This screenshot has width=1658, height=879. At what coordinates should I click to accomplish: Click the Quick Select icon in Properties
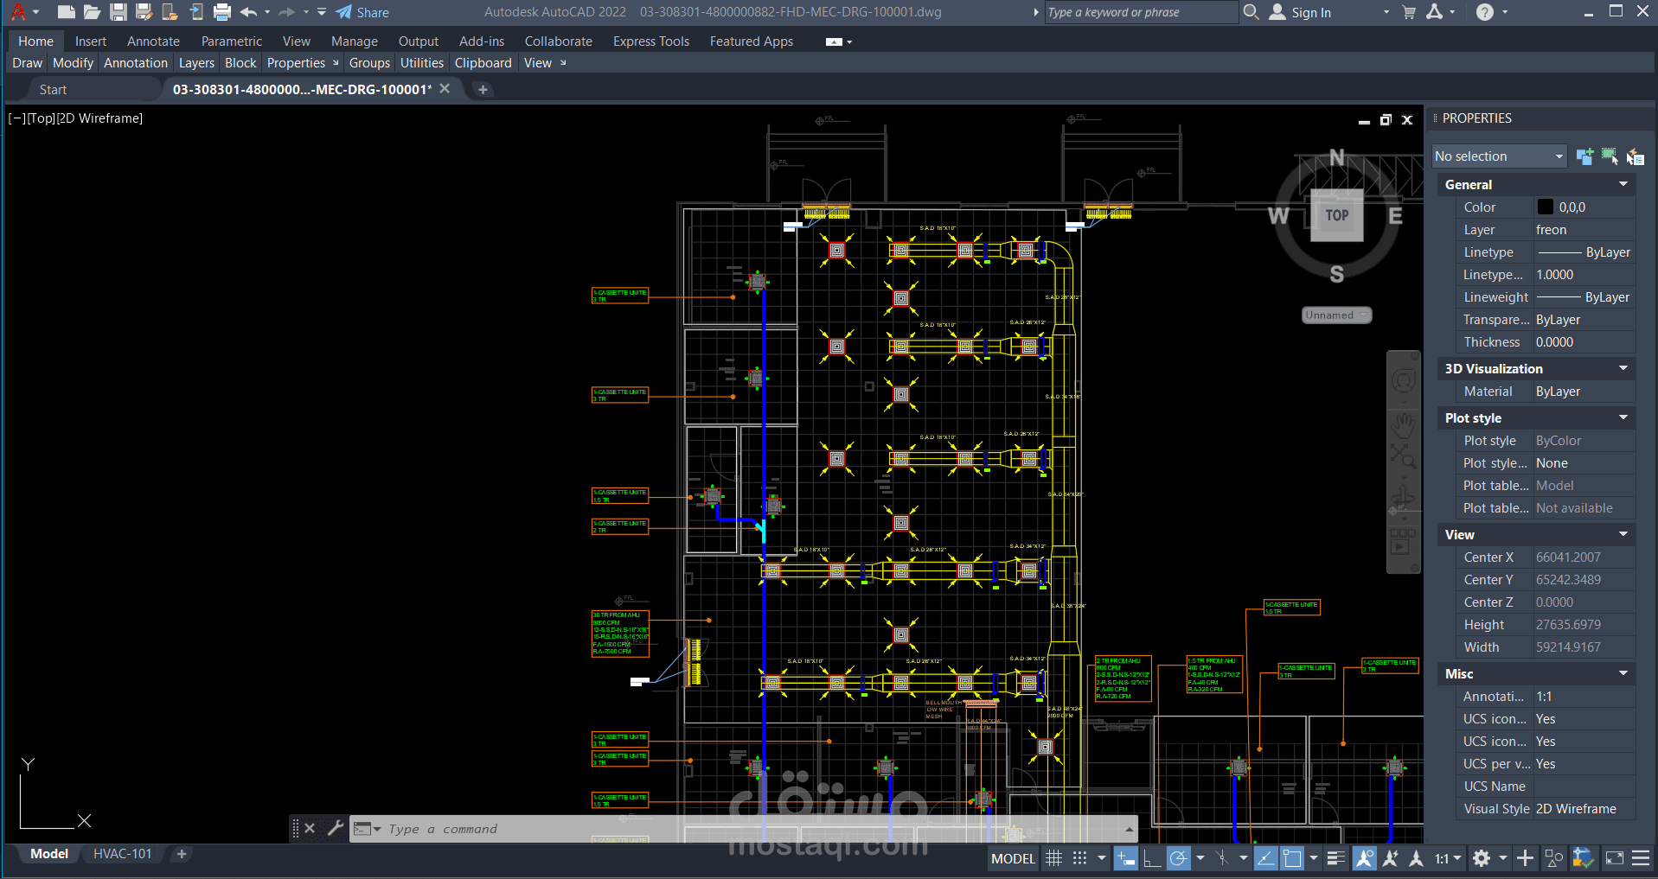click(x=1635, y=156)
